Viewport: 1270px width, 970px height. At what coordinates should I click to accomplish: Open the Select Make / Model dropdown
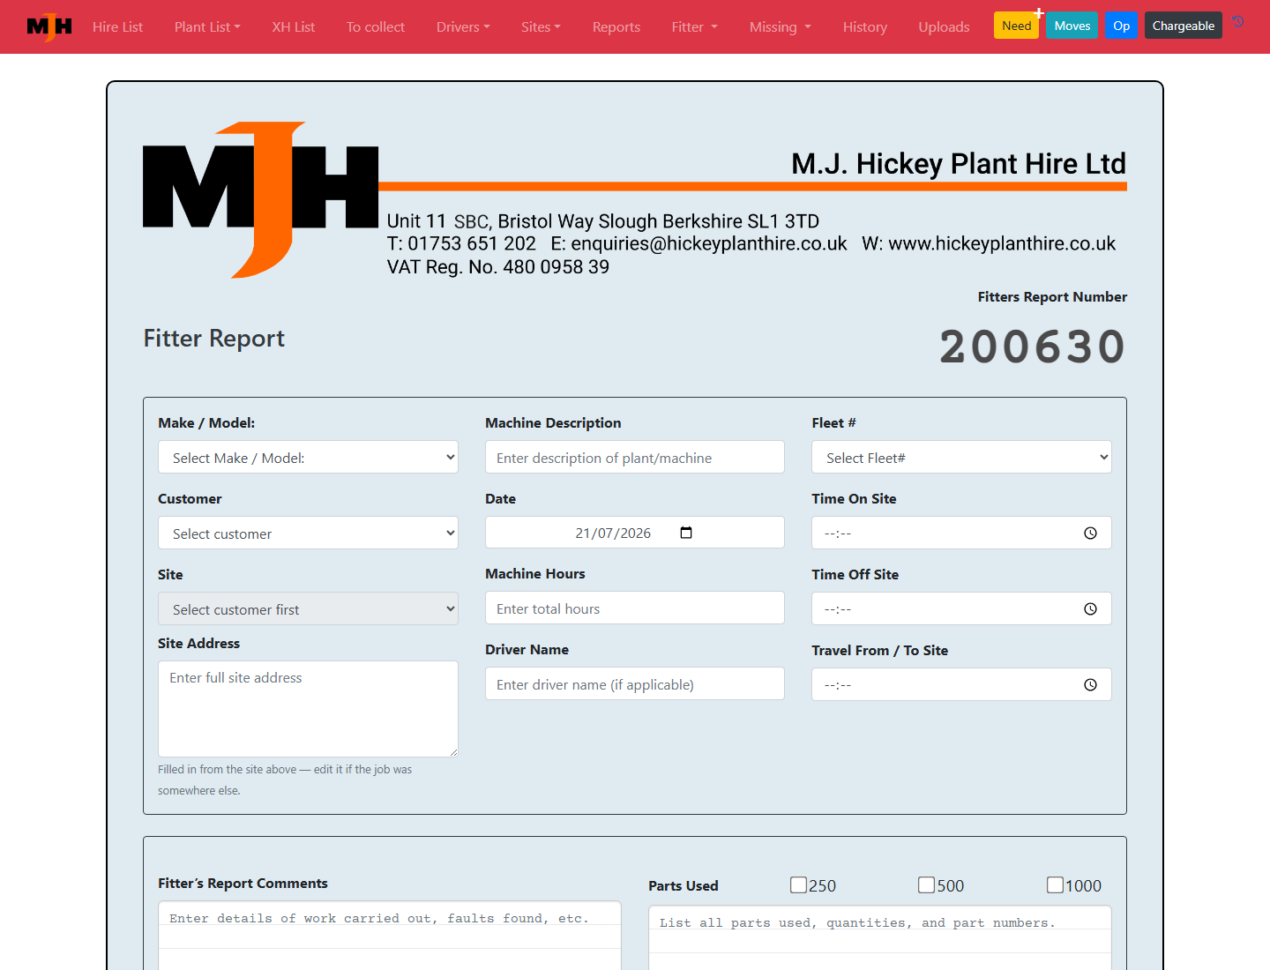pyautogui.click(x=308, y=457)
